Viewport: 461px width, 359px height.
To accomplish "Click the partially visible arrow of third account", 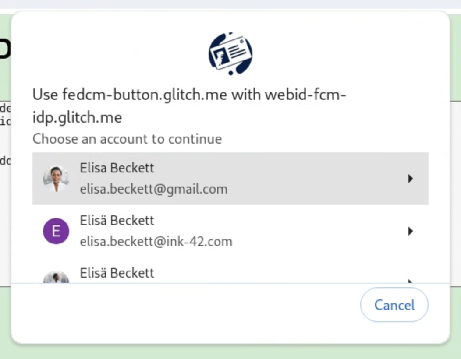I will coord(410,281).
